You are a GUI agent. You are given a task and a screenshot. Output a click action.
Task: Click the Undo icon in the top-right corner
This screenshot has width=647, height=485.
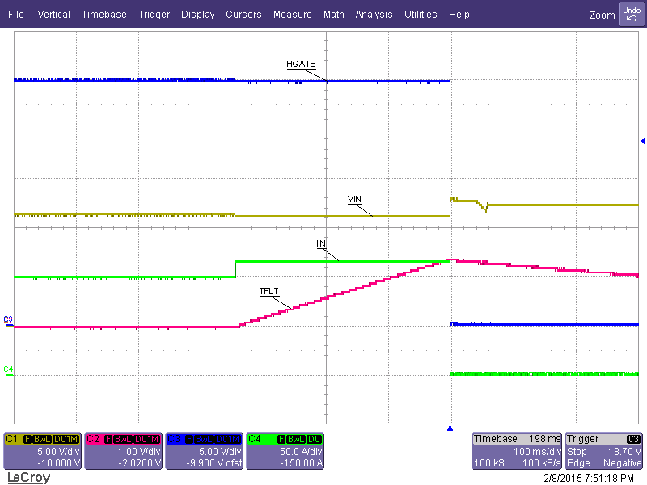[631, 13]
